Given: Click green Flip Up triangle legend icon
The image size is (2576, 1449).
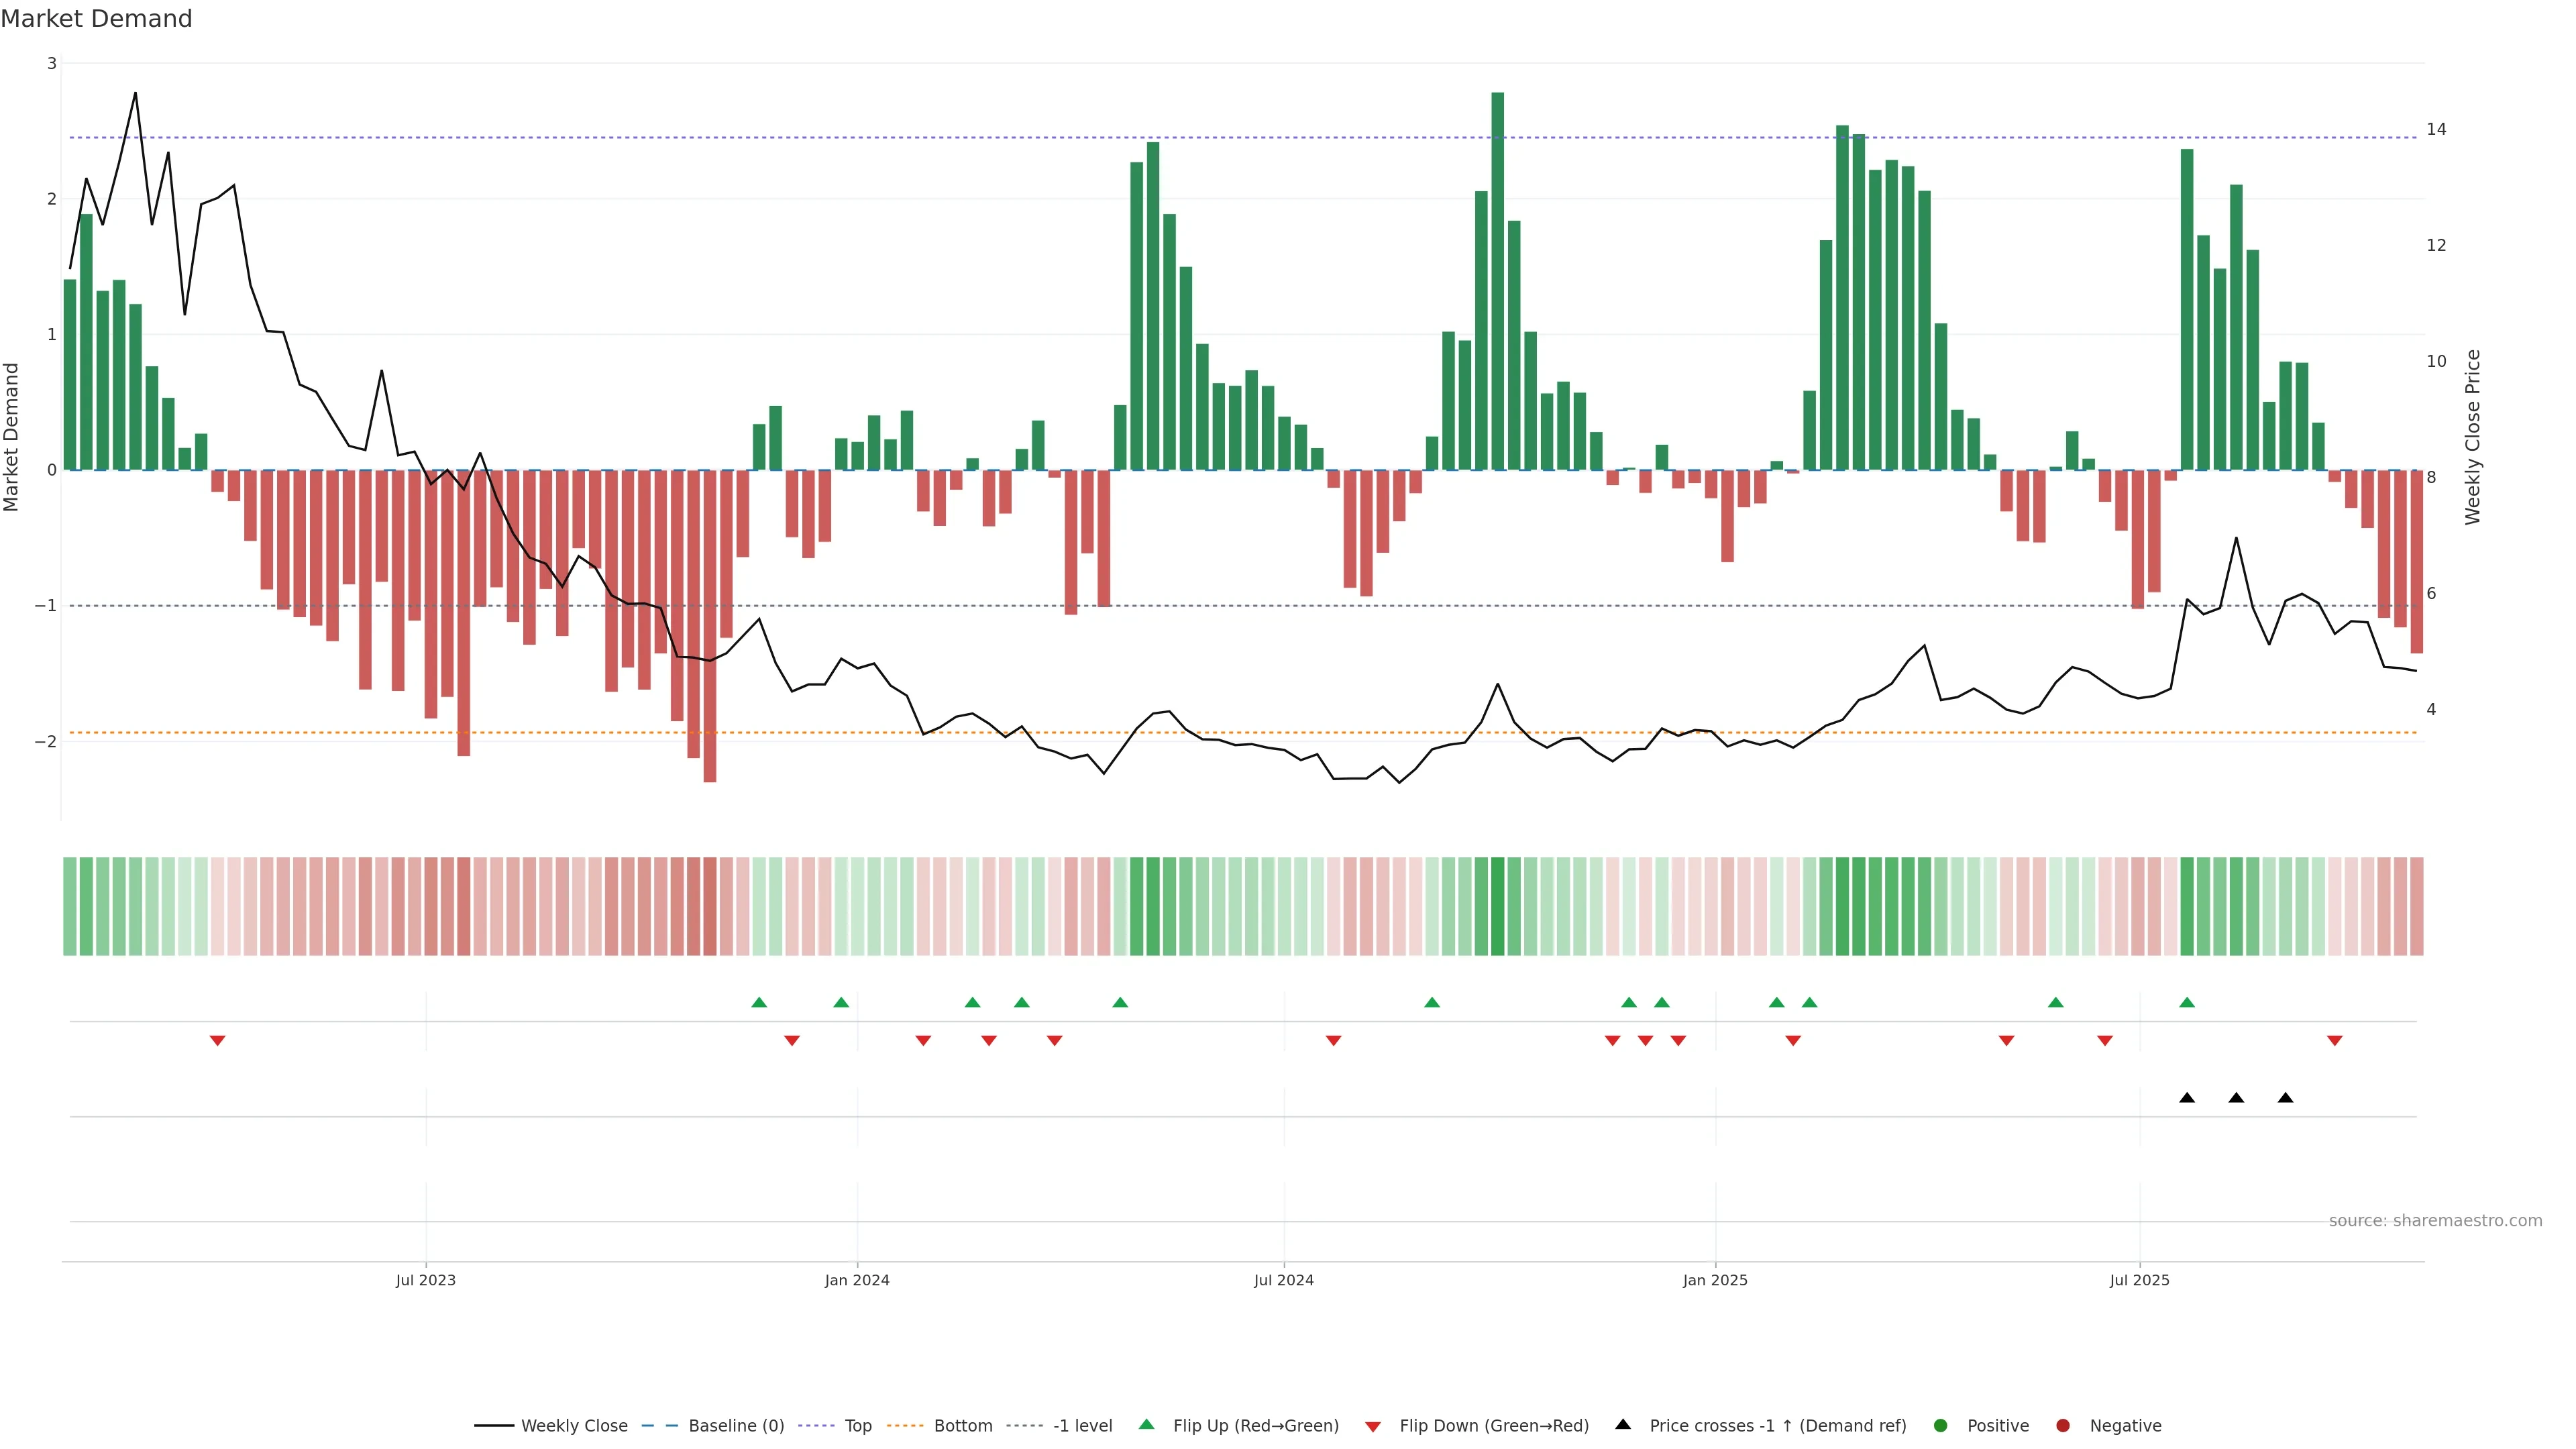Looking at the screenshot, I should (x=1147, y=1424).
